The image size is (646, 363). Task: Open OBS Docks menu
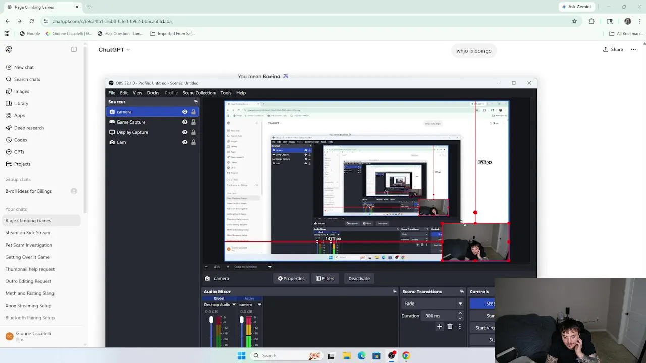pos(153,93)
